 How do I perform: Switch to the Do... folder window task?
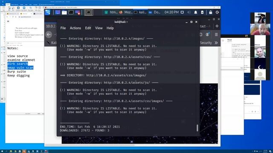tap(154, 12)
